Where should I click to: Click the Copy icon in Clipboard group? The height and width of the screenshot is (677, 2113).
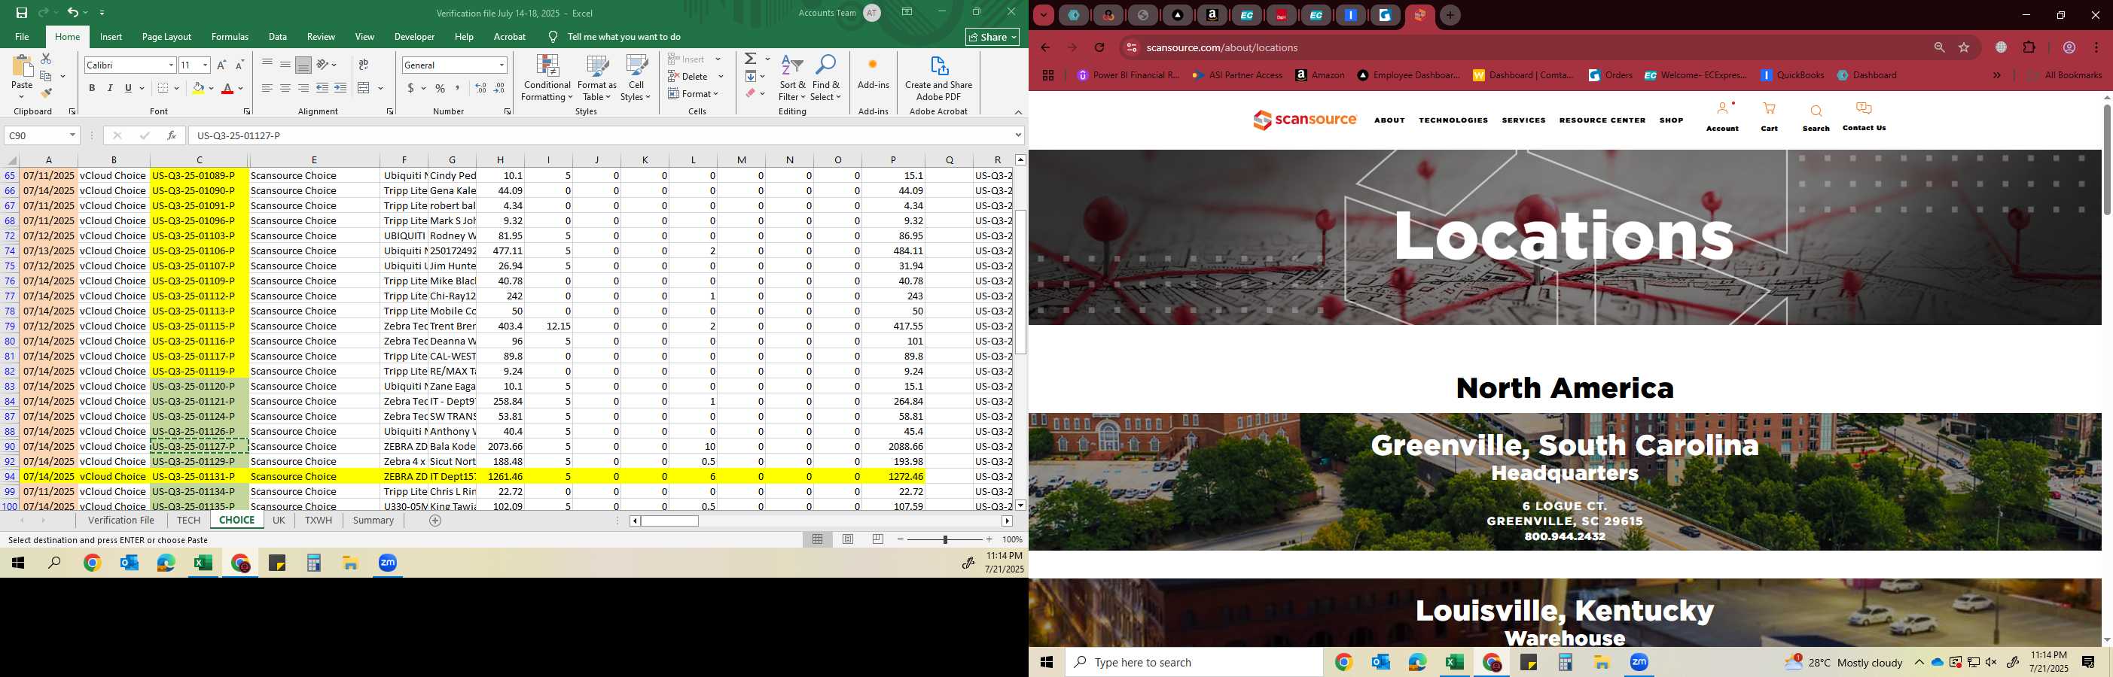pyautogui.click(x=46, y=75)
